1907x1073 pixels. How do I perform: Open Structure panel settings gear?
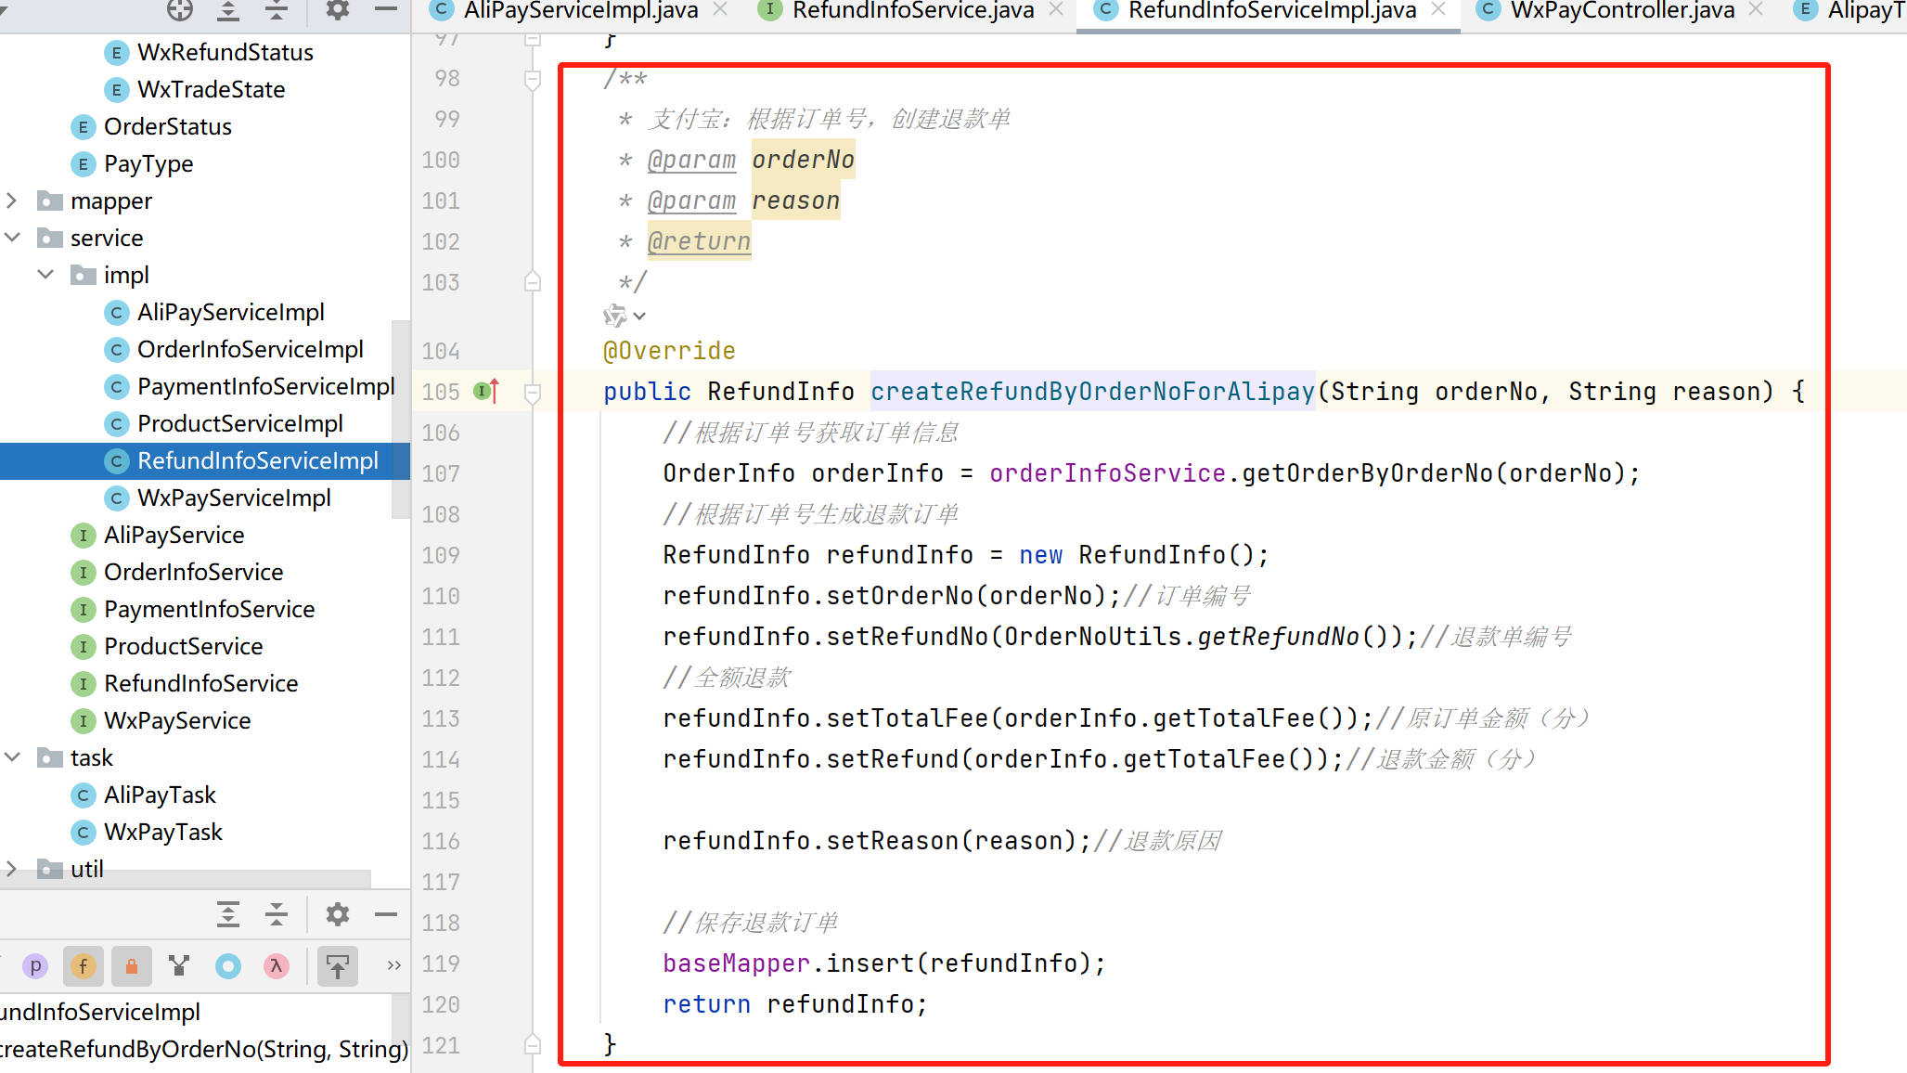[x=337, y=914]
